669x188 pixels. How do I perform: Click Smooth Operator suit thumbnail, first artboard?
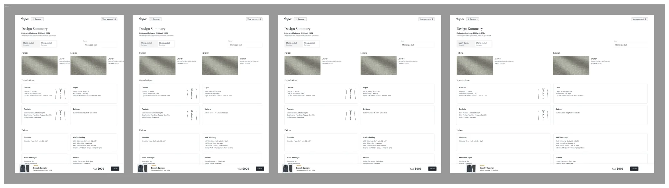pyautogui.click(x=25, y=169)
